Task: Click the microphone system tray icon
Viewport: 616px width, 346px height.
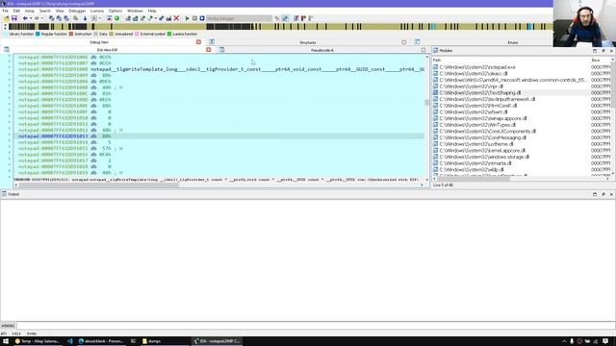Action: pos(572,341)
